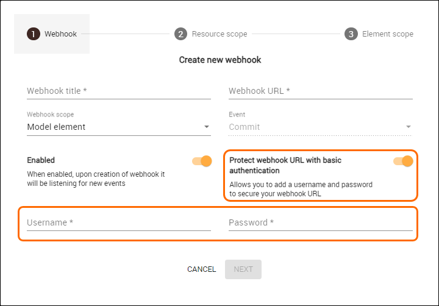Click the Create new webhook heading

220,60
